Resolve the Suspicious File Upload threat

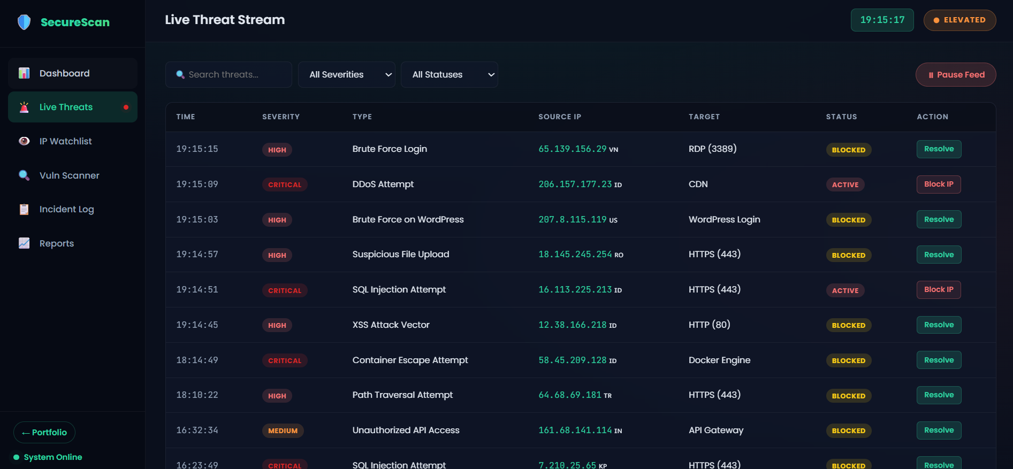coord(939,255)
